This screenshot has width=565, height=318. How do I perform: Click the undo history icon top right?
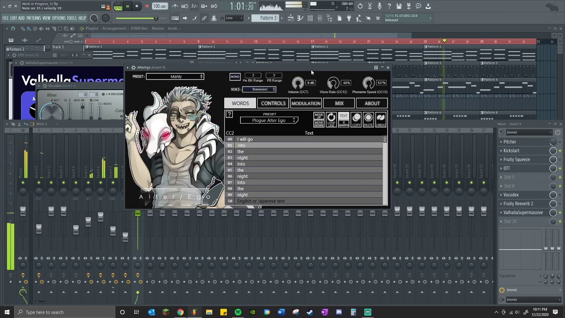(x=360, y=6)
